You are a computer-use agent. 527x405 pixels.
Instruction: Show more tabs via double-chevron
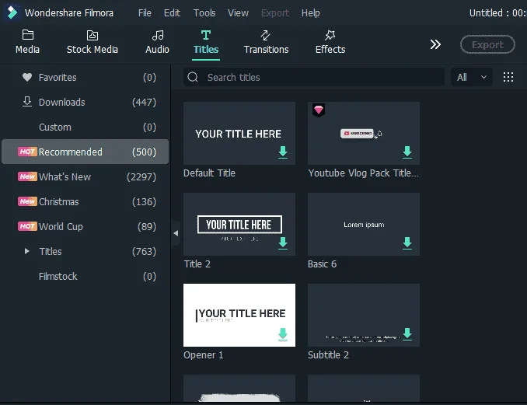pyautogui.click(x=435, y=44)
